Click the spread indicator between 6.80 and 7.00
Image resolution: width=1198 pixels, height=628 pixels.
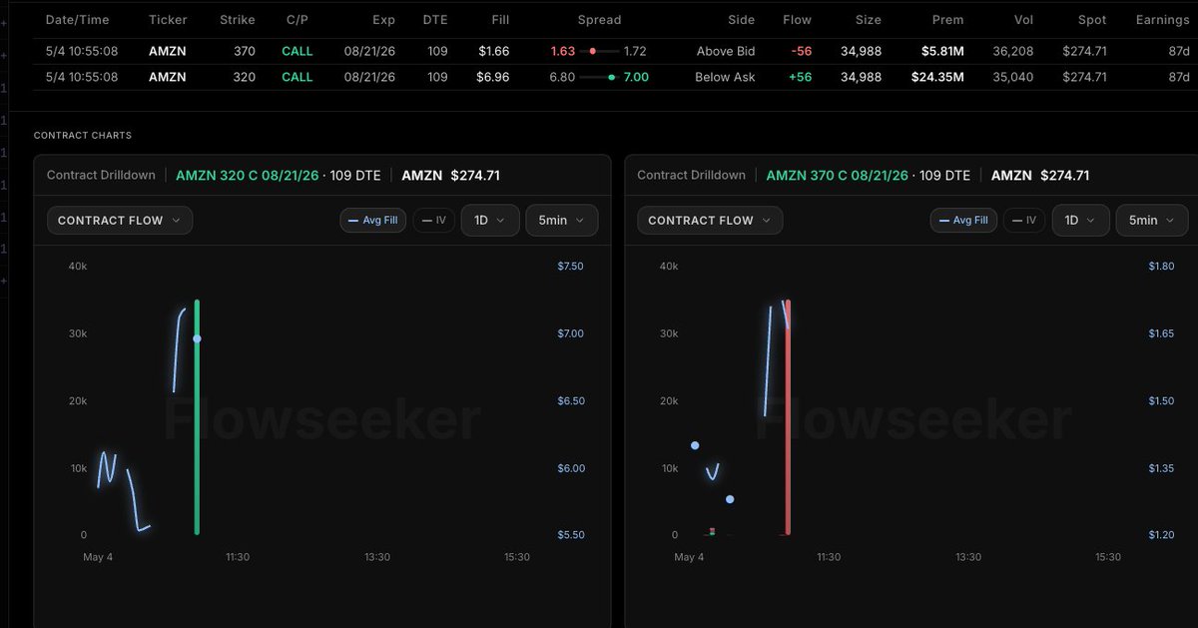599,77
